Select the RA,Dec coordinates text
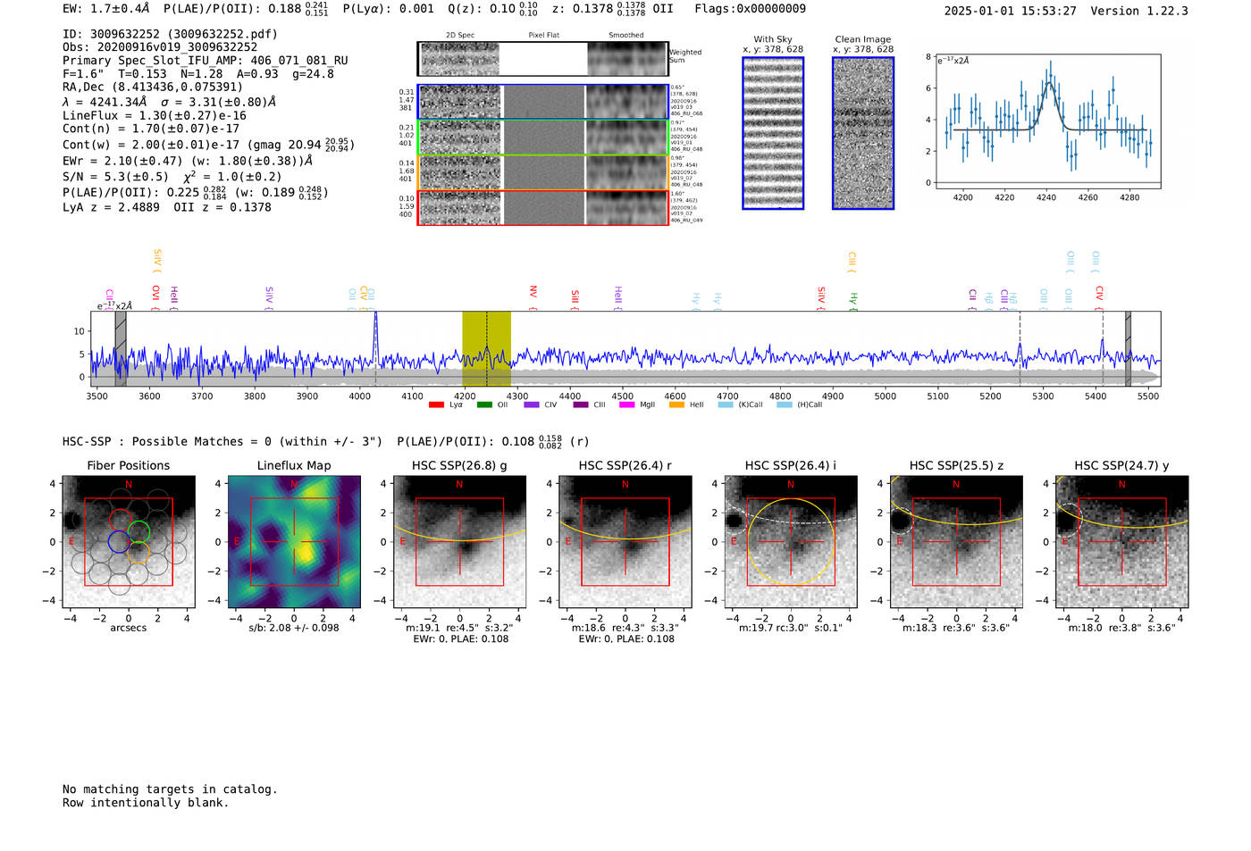Screen dimensions: 1251x851 tap(153, 88)
